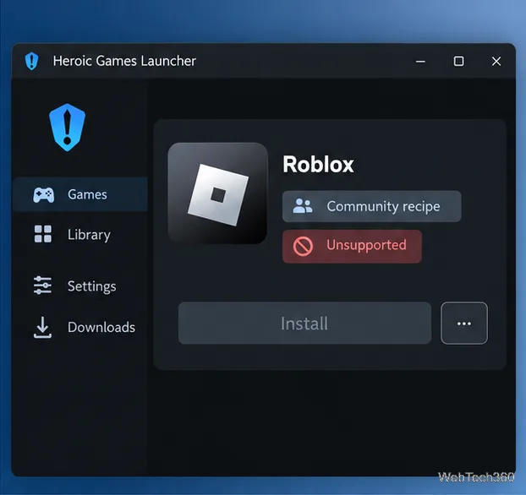Click the Downloads arrow icon
The image size is (526, 495).
click(42, 327)
